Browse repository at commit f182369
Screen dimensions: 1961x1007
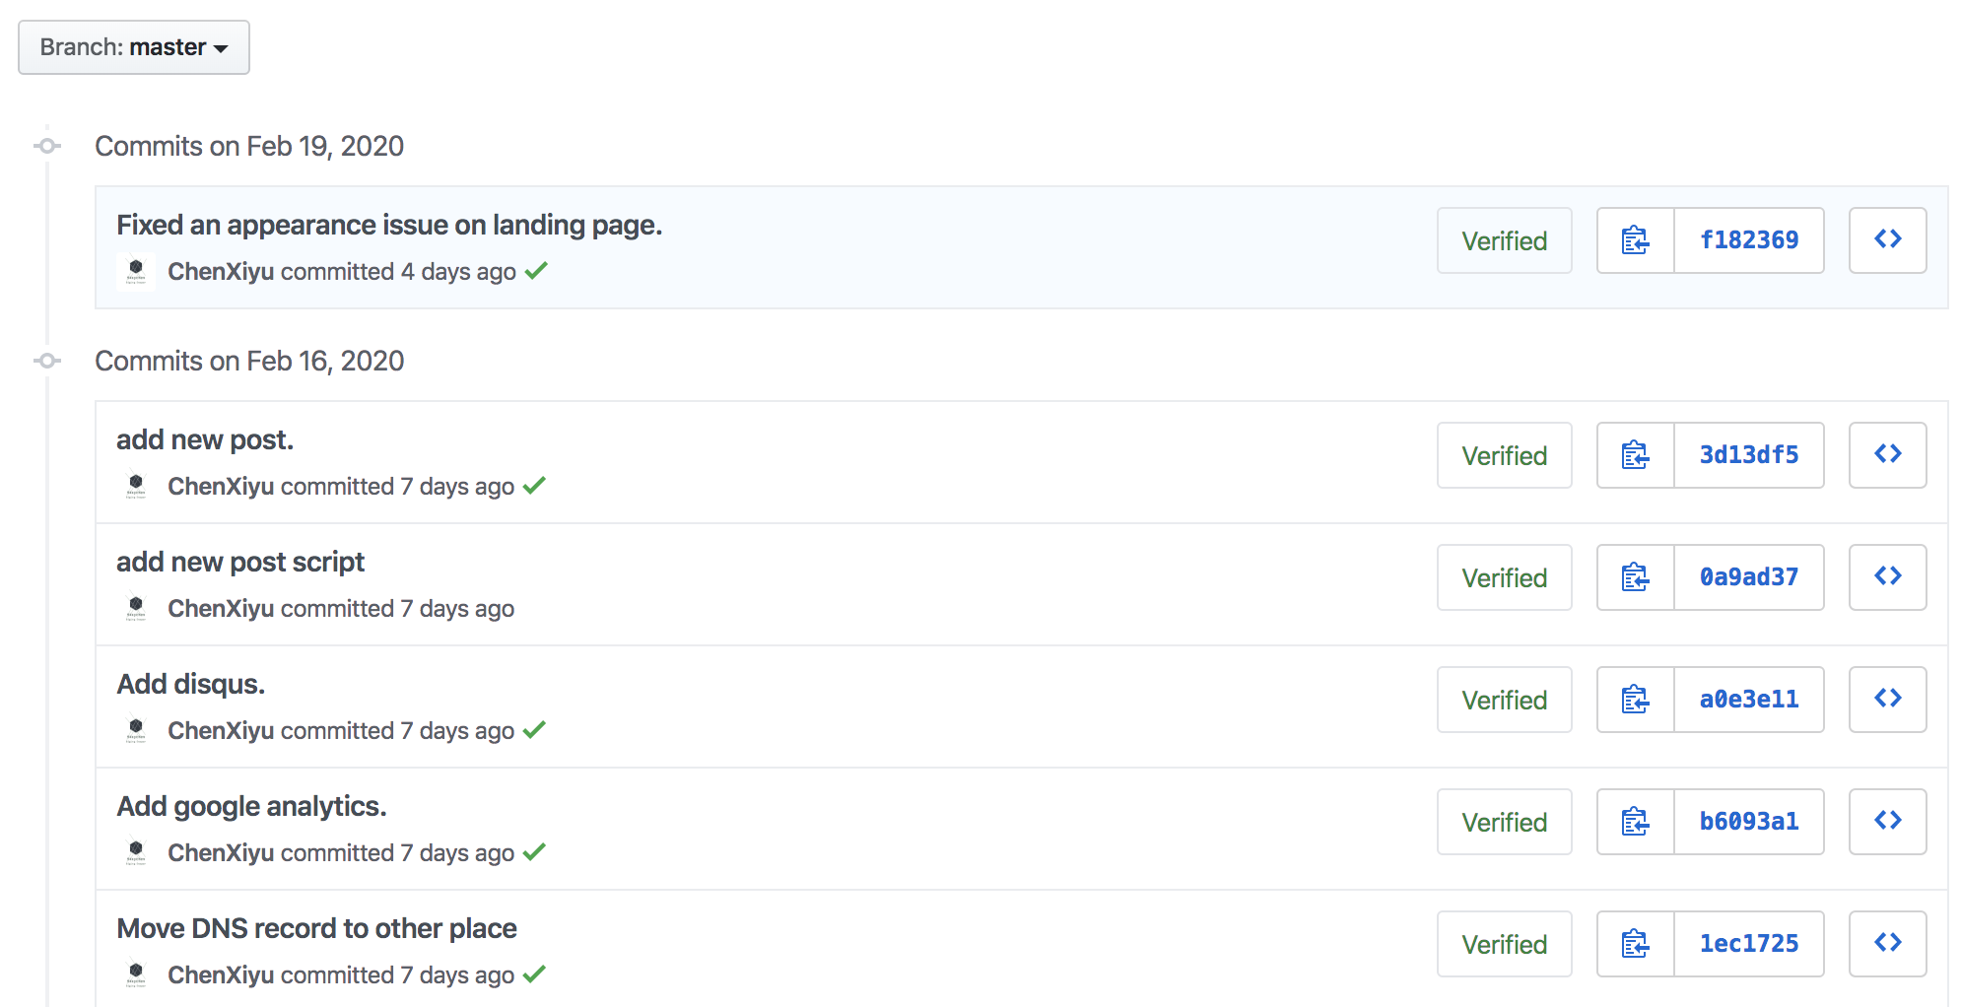[1888, 240]
